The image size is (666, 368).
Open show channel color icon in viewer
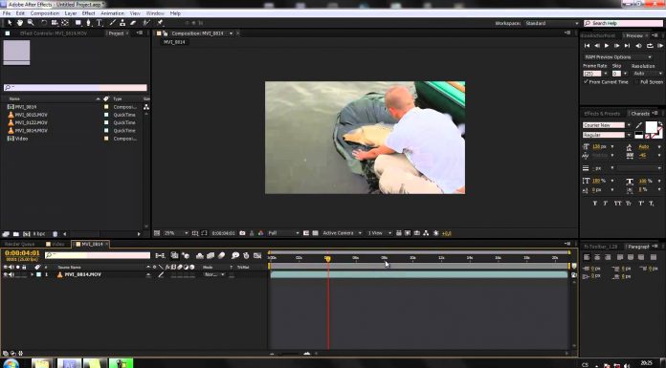[260, 233]
